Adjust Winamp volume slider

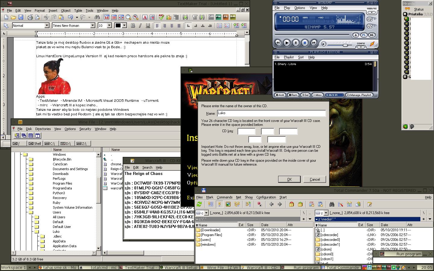tap(345, 45)
